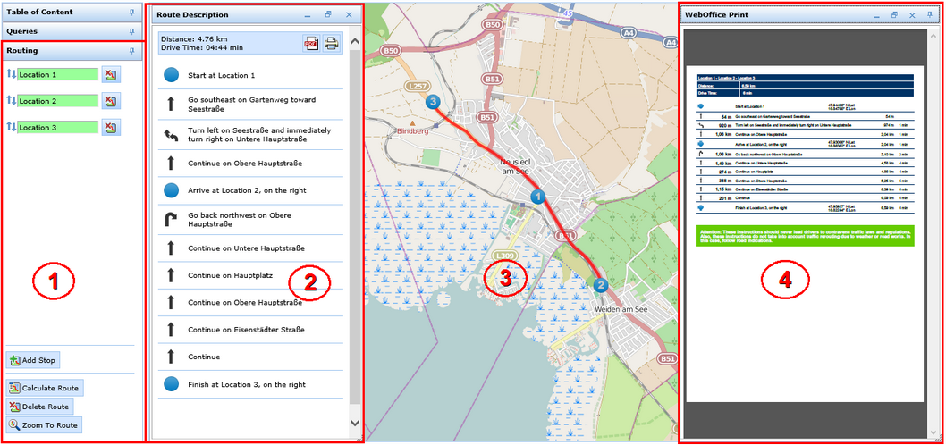Minimize the Route Description panel
Screen dimensions: 946x445
(308, 15)
